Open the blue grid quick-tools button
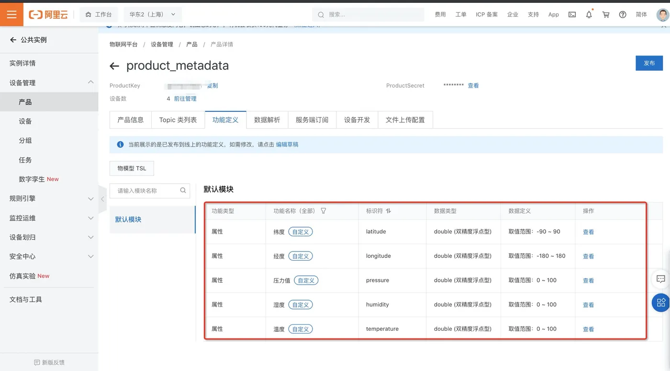Screen dimensions: 670x371 pyautogui.click(x=661, y=303)
